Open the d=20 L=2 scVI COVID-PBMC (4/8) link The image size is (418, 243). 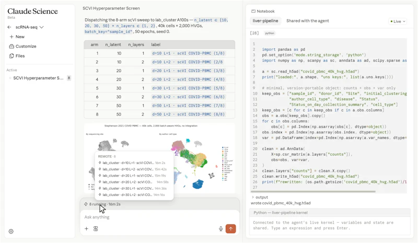[x=189, y=79]
